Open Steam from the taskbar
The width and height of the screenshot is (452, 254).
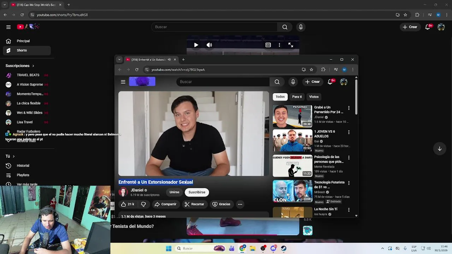click(284, 248)
